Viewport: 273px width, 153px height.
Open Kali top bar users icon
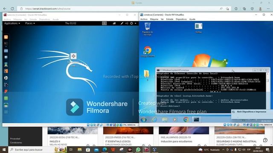pyautogui.click(x=114, y=23)
